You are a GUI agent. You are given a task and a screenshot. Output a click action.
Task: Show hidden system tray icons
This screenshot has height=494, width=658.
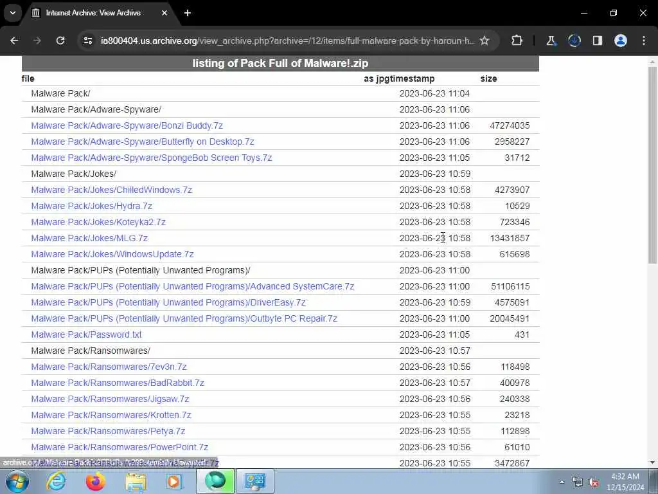[x=562, y=482]
